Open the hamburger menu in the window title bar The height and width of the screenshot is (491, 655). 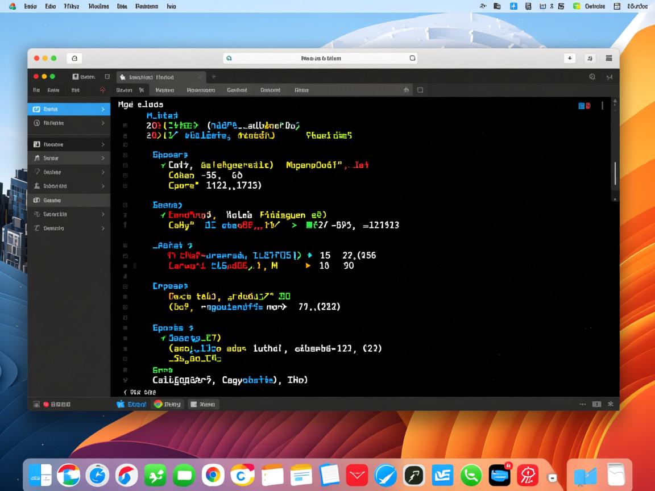pos(609,58)
